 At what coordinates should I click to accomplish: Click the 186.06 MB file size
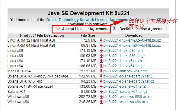click(x=88, y=66)
